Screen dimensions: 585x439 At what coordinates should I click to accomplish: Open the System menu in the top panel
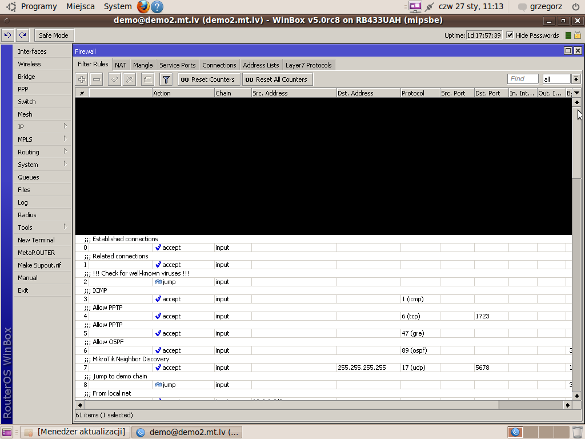(x=118, y=6)
